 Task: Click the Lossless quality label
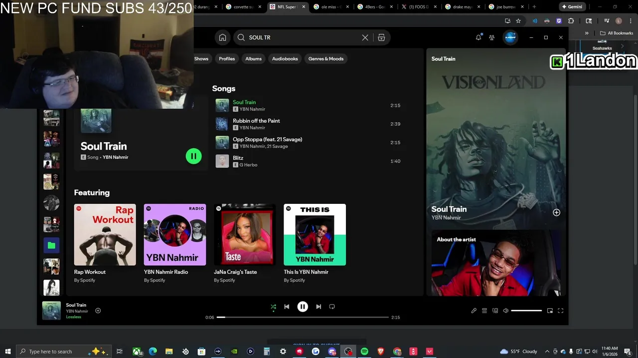(73, 317)
